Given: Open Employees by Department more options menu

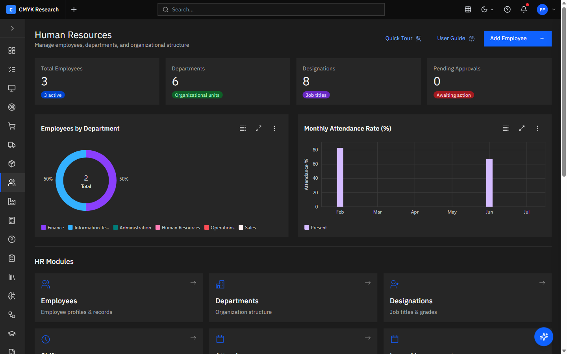Looking at the screenshot, I should pos(274,128).
